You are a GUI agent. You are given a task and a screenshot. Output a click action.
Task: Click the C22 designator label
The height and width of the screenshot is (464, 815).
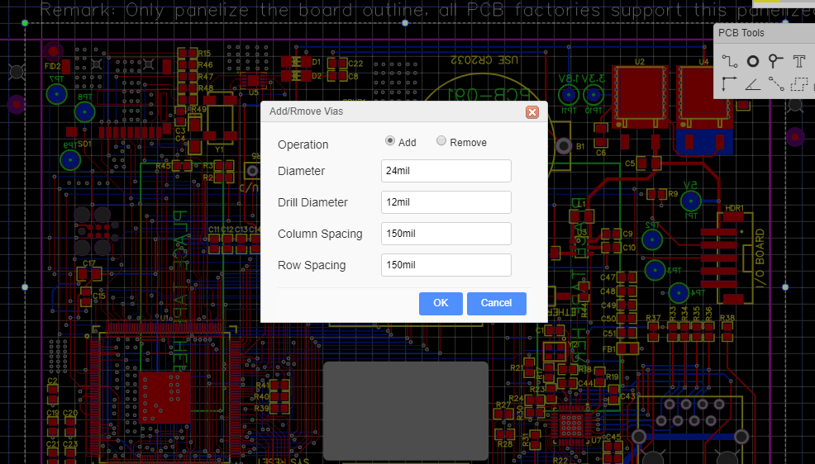tap(355, 64)
